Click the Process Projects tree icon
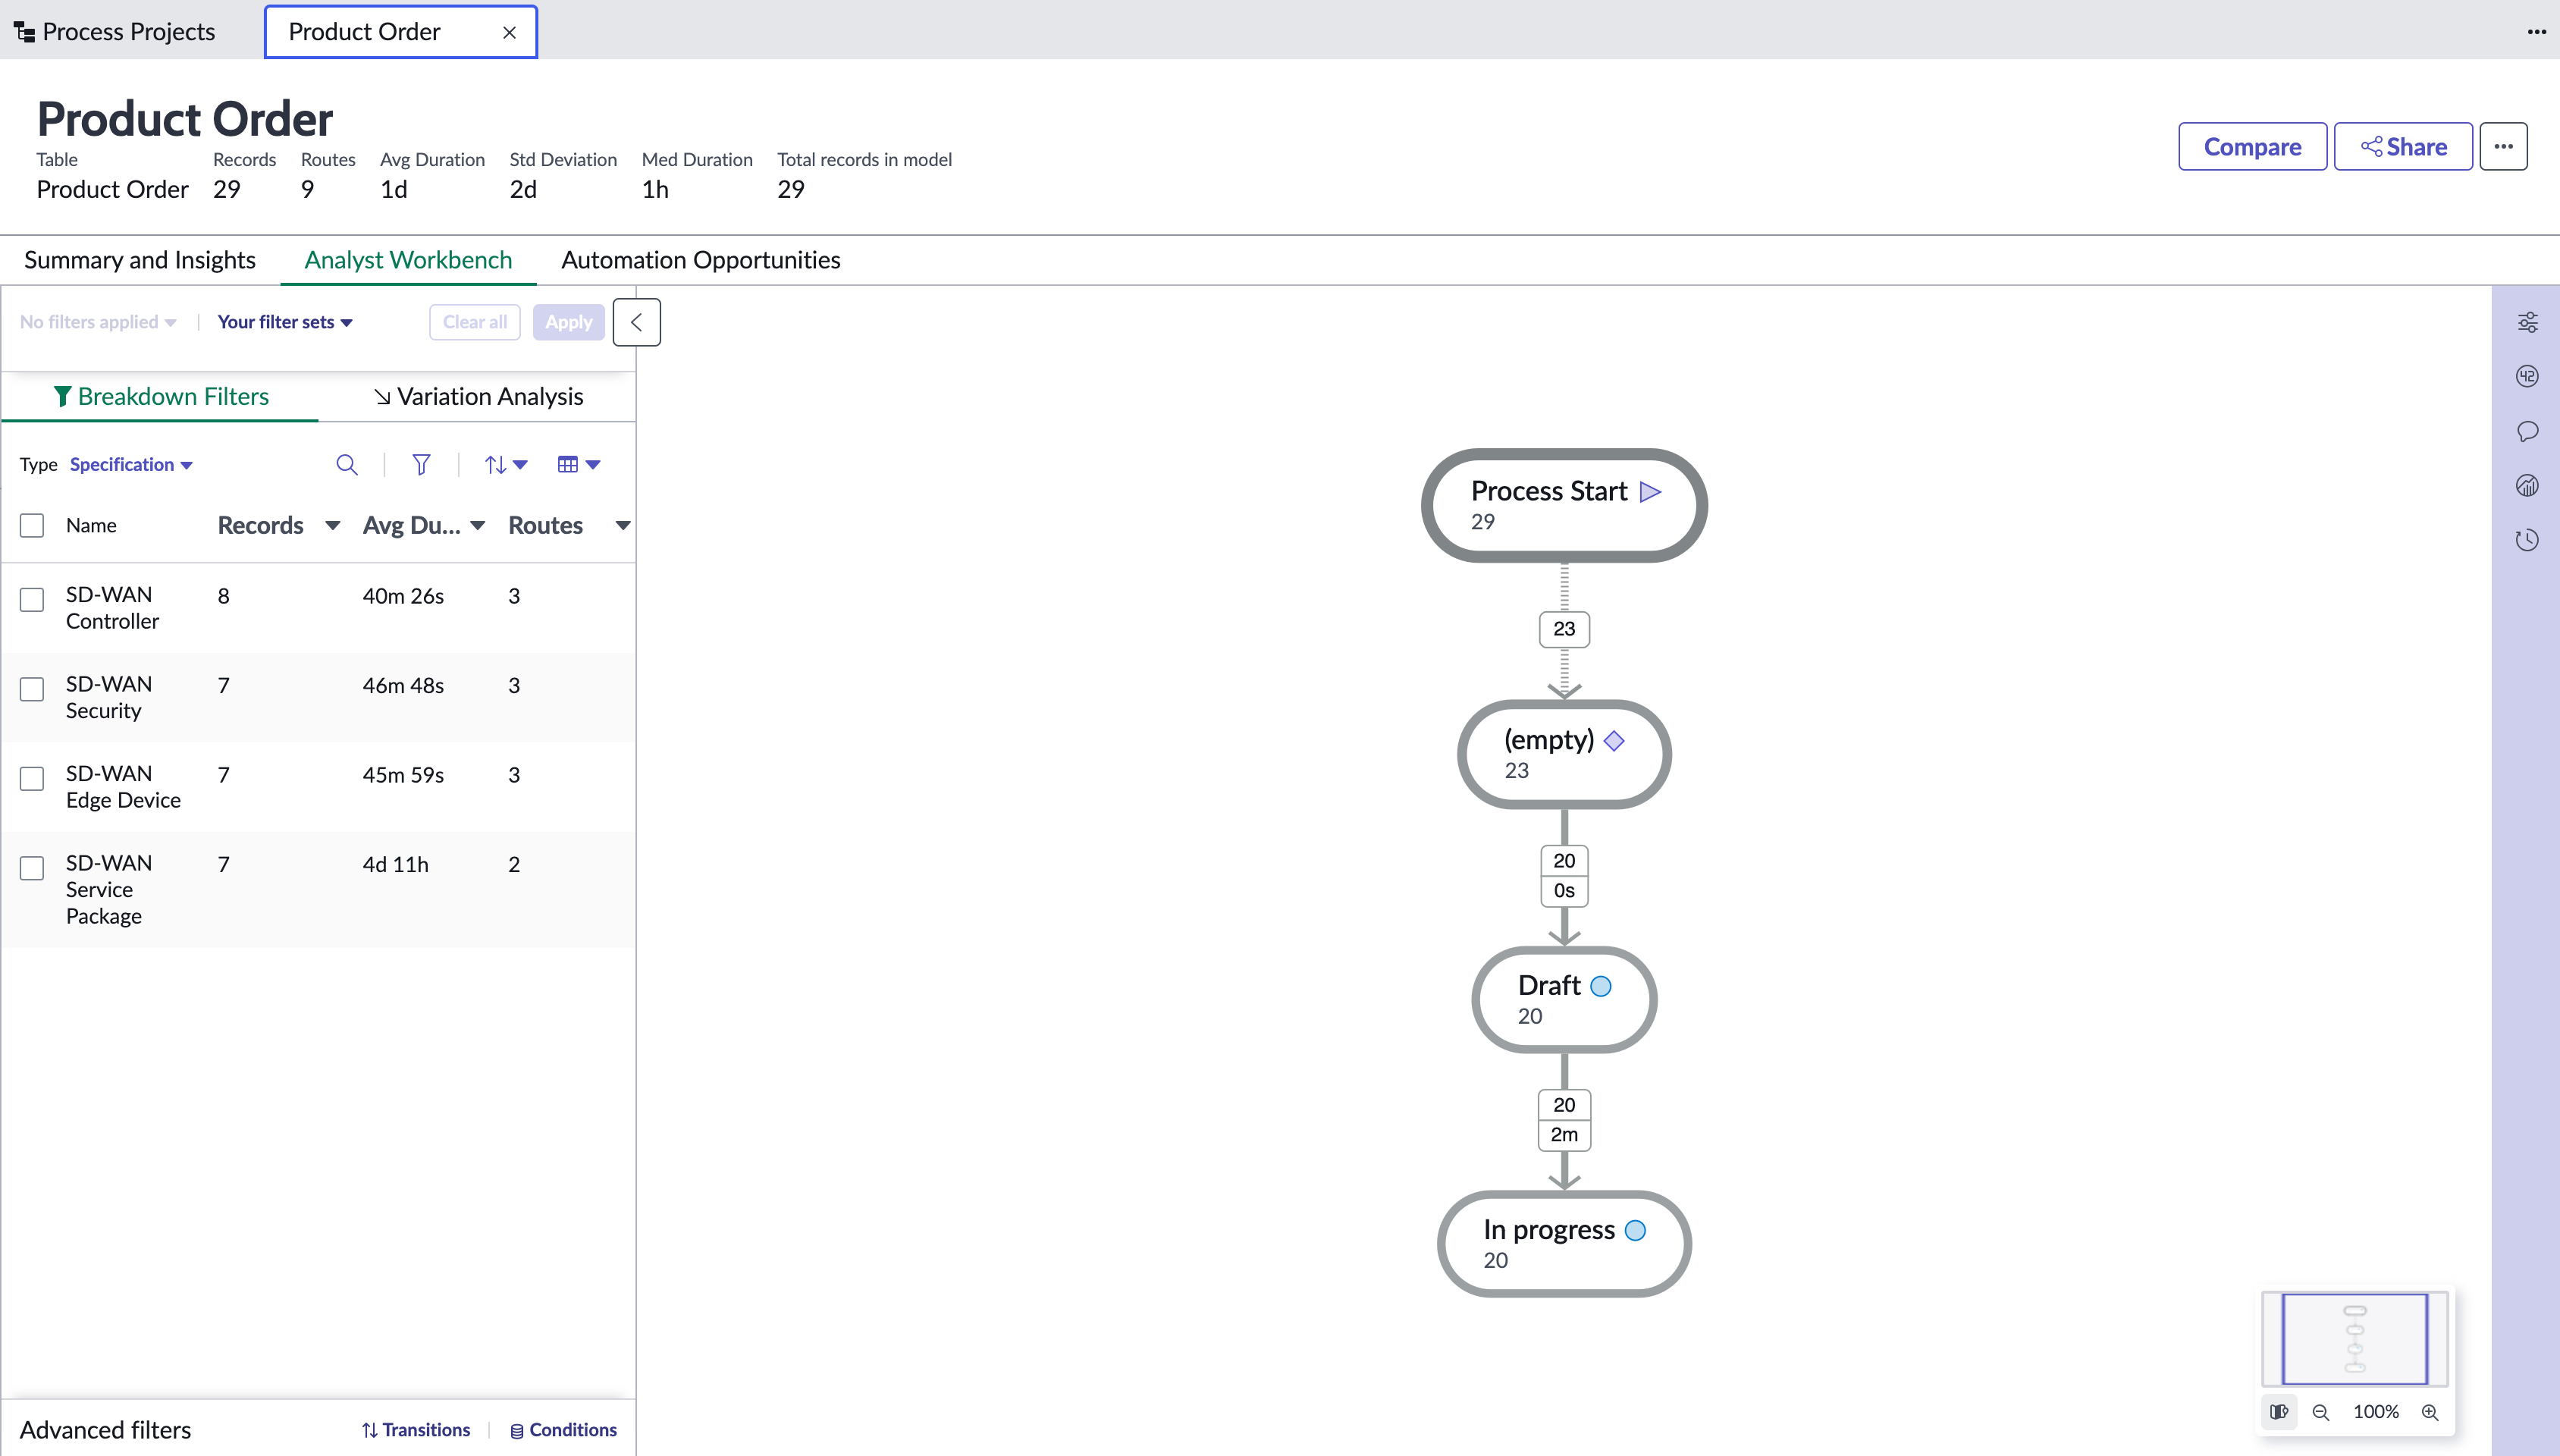2560x1456 pixels. tap(24, 32)
